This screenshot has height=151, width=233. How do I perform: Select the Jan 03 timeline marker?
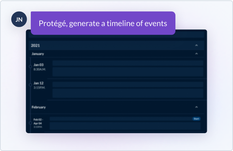pyautogui.click(x=30, y=67)
